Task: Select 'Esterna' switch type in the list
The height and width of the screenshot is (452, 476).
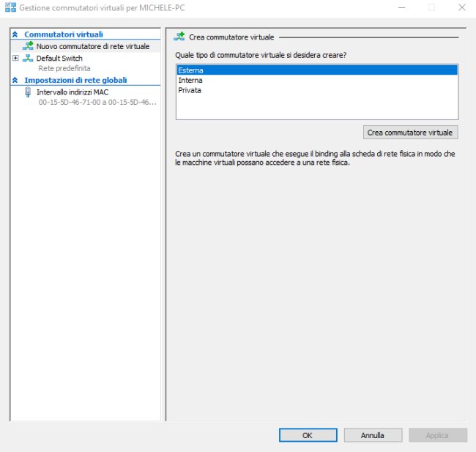Action: pyautogui.click(x=316, y=70)
